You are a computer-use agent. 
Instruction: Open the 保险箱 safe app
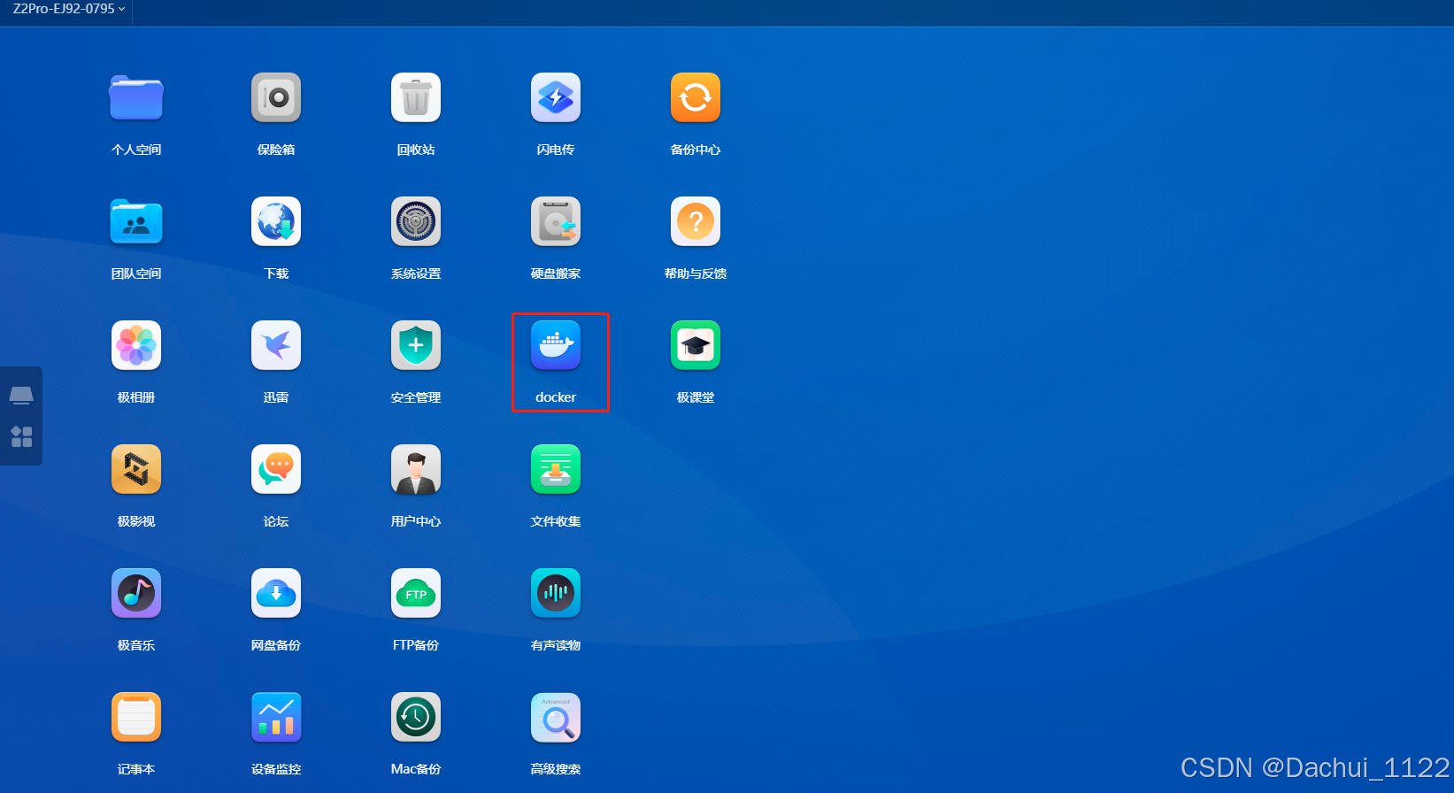coord(276,97)
